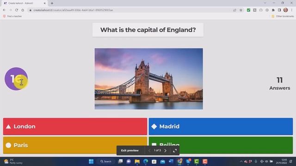Screen dimensions: 296x166
Task: Open the Windows Start menu
Action: click(91, 161)
